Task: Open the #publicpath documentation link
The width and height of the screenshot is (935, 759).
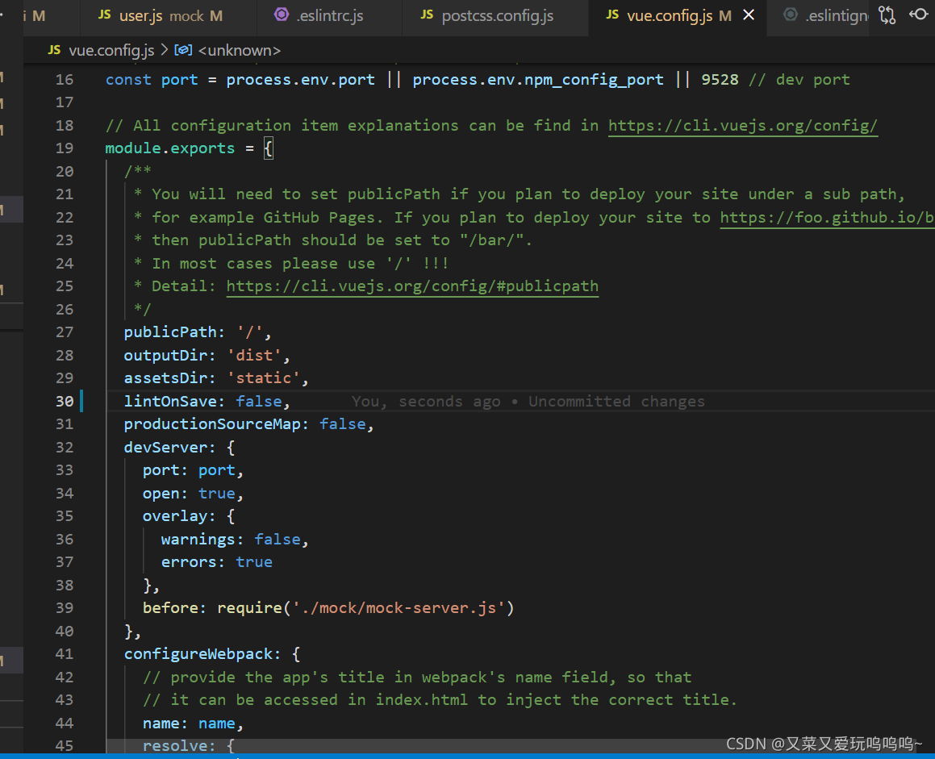Action: 412,287
